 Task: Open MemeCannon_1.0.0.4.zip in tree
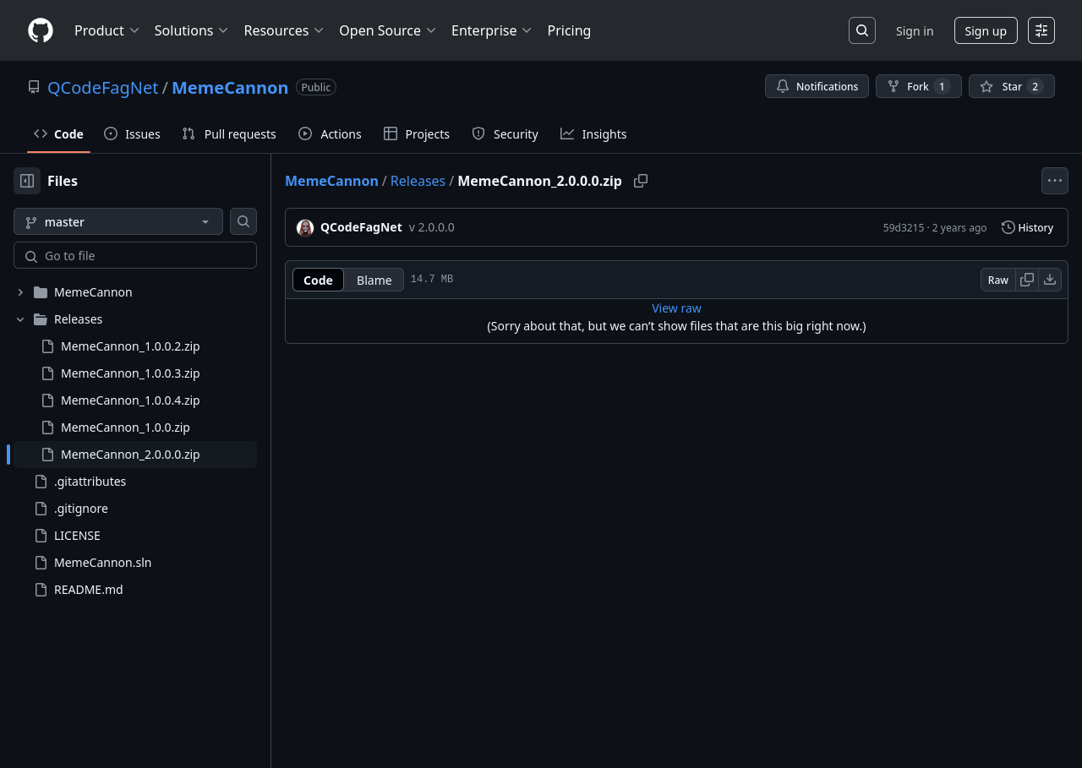pos(130,400)
